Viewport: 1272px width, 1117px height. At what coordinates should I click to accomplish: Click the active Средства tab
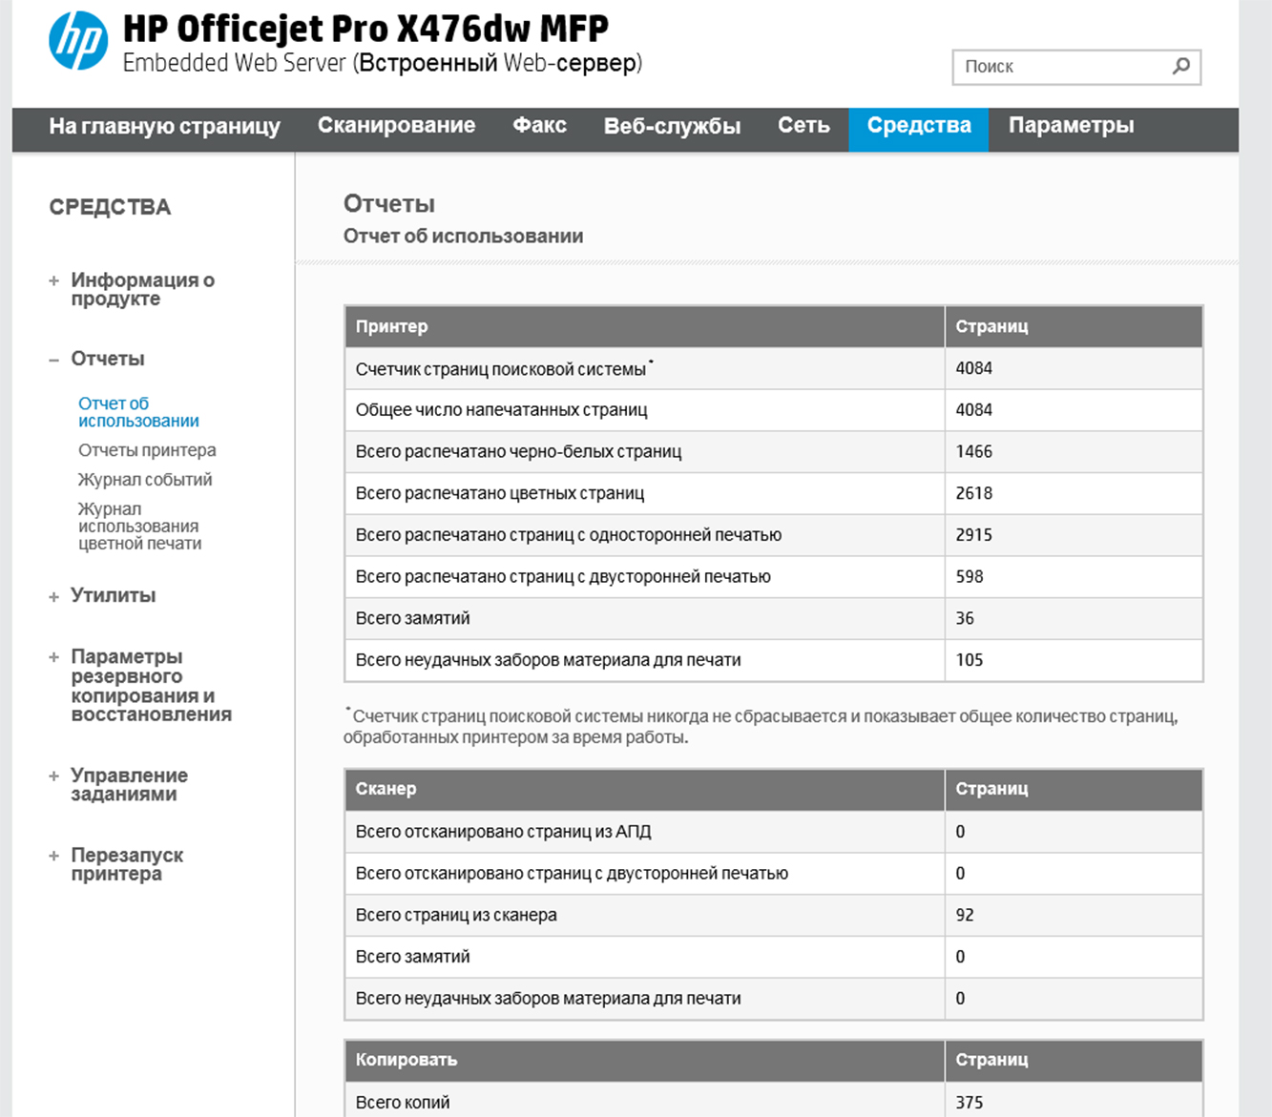(x=919, y=129)
